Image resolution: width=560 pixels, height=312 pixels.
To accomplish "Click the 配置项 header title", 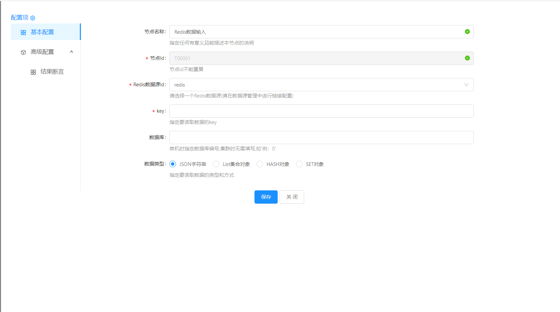I will point(20,18).
